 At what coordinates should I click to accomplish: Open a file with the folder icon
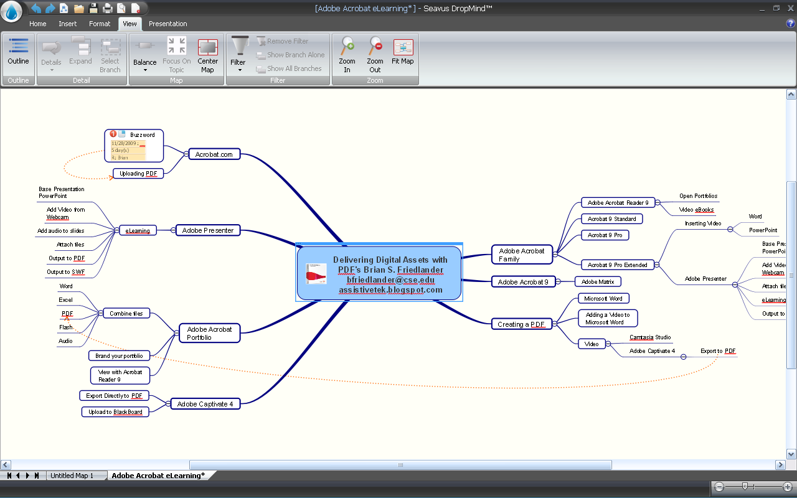point(79,8)
